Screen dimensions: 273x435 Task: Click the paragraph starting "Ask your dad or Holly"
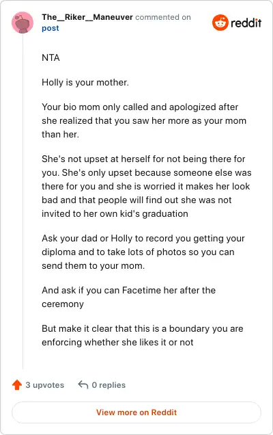click(x=143, y=252)
